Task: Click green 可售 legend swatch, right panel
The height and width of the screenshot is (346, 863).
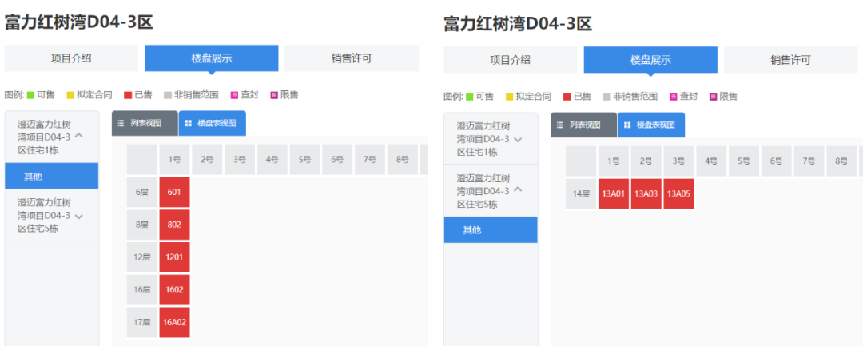Action: tap(470, 96)
